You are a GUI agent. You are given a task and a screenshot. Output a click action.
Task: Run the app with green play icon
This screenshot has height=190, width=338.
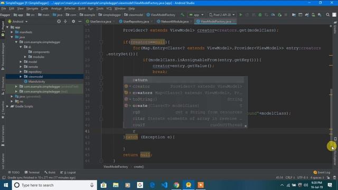[241, 15]
